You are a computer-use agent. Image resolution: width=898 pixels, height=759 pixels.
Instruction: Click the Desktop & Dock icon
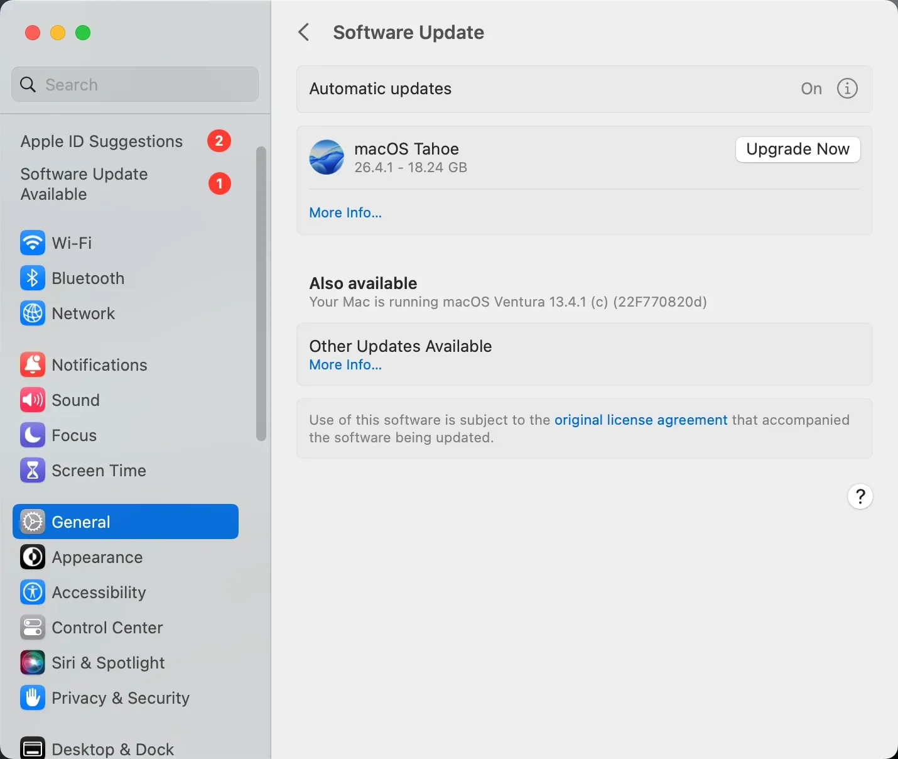33,748
